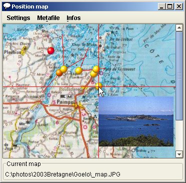
Task: Minimize the Position map window
Action: point(161,6)
